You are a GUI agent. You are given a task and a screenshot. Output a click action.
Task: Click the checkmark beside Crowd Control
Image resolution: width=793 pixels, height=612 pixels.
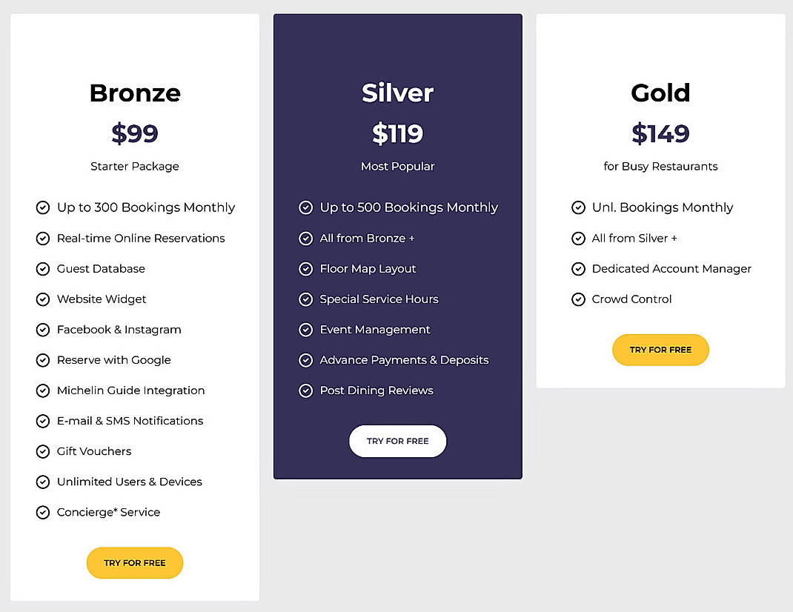(578, 299)
